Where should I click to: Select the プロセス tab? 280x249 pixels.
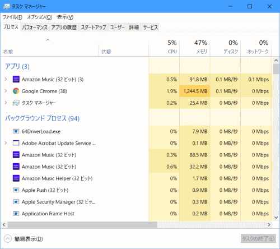click(11, 27)
